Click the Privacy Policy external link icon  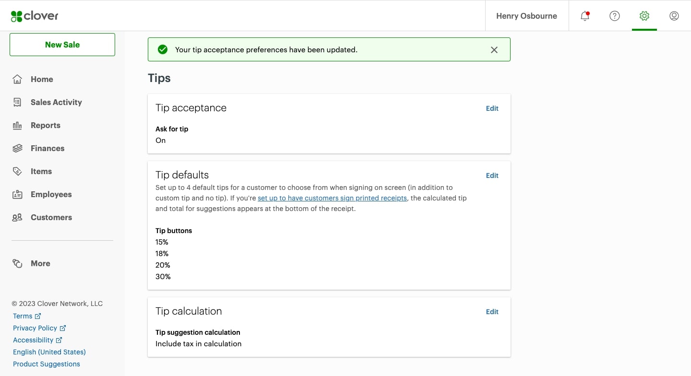pyautogui.click(x=63, y=328)
